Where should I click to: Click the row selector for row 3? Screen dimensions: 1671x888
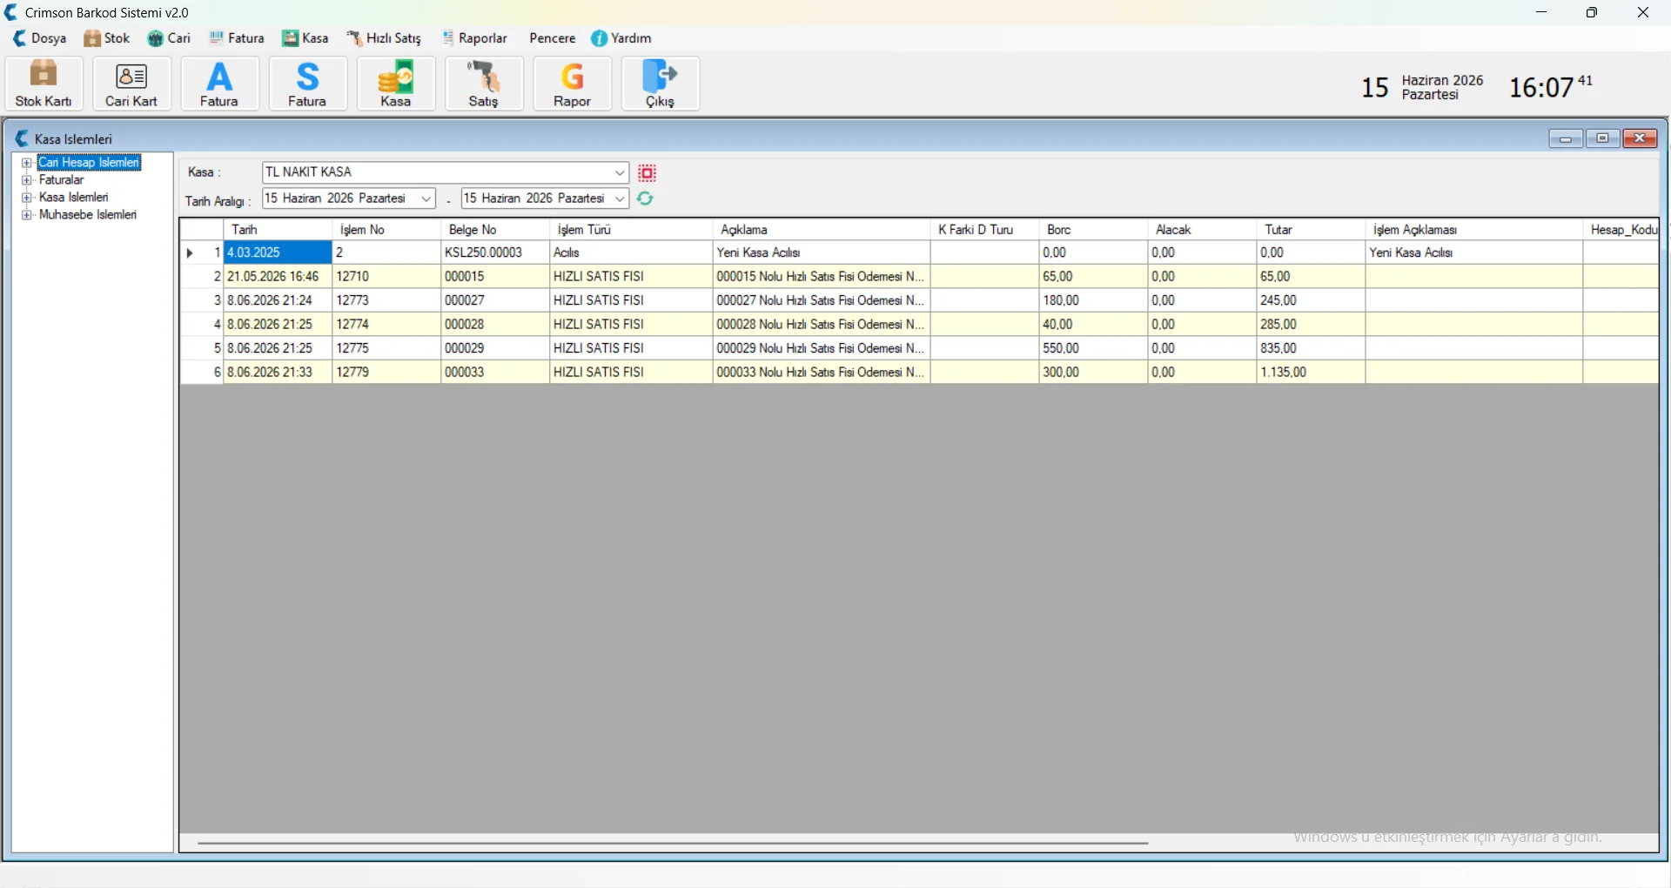click(202, 300)
